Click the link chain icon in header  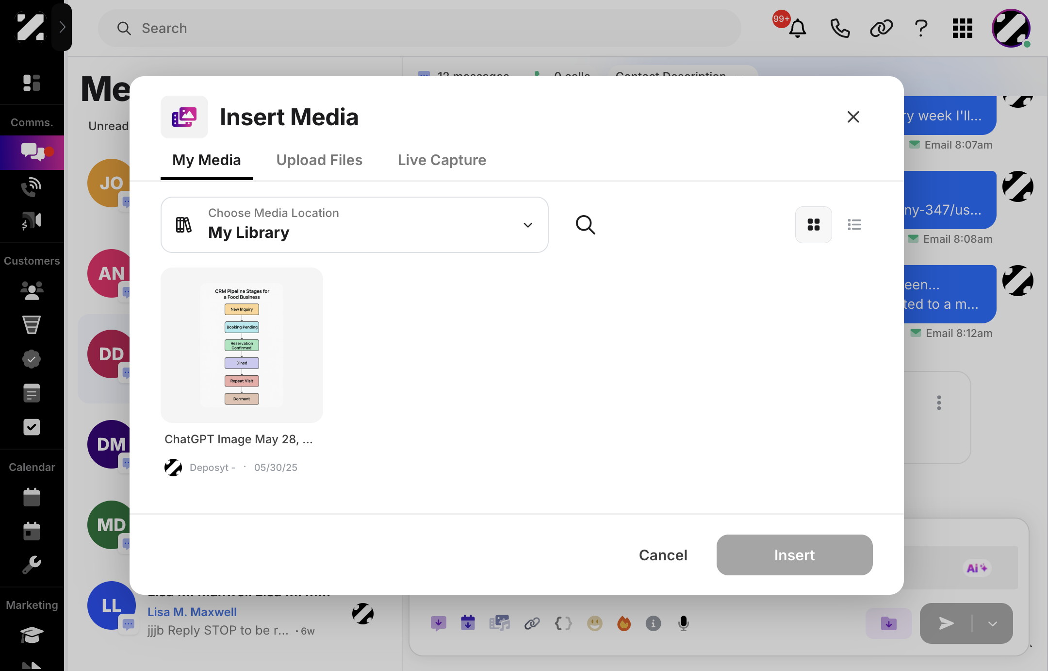881,28
